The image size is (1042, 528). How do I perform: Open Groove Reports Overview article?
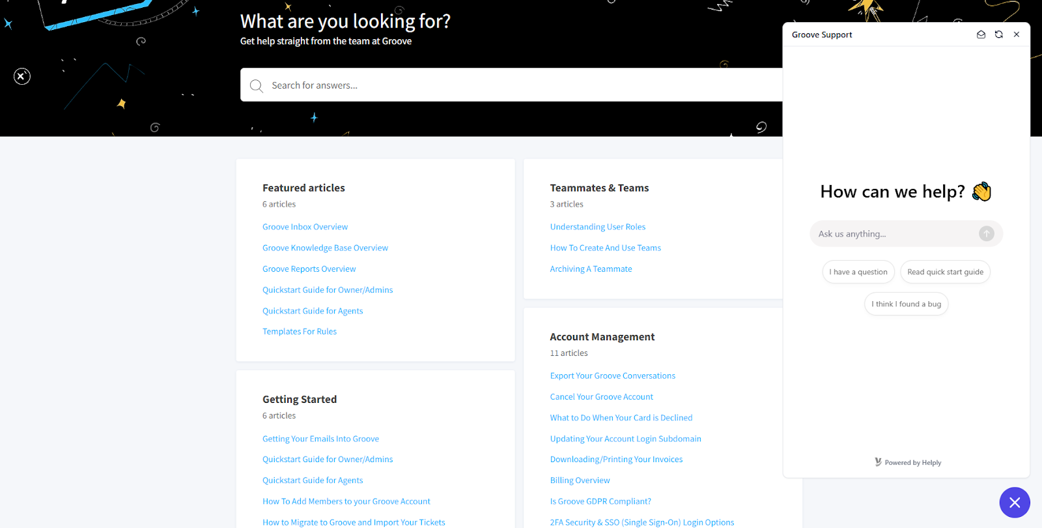tap(309, 269)
